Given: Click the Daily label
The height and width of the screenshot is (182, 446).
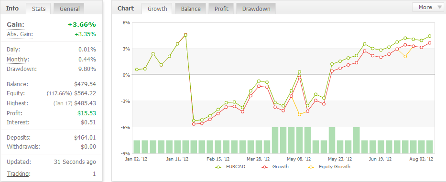Looking at the screenshot, I should [x=13, y=50].
